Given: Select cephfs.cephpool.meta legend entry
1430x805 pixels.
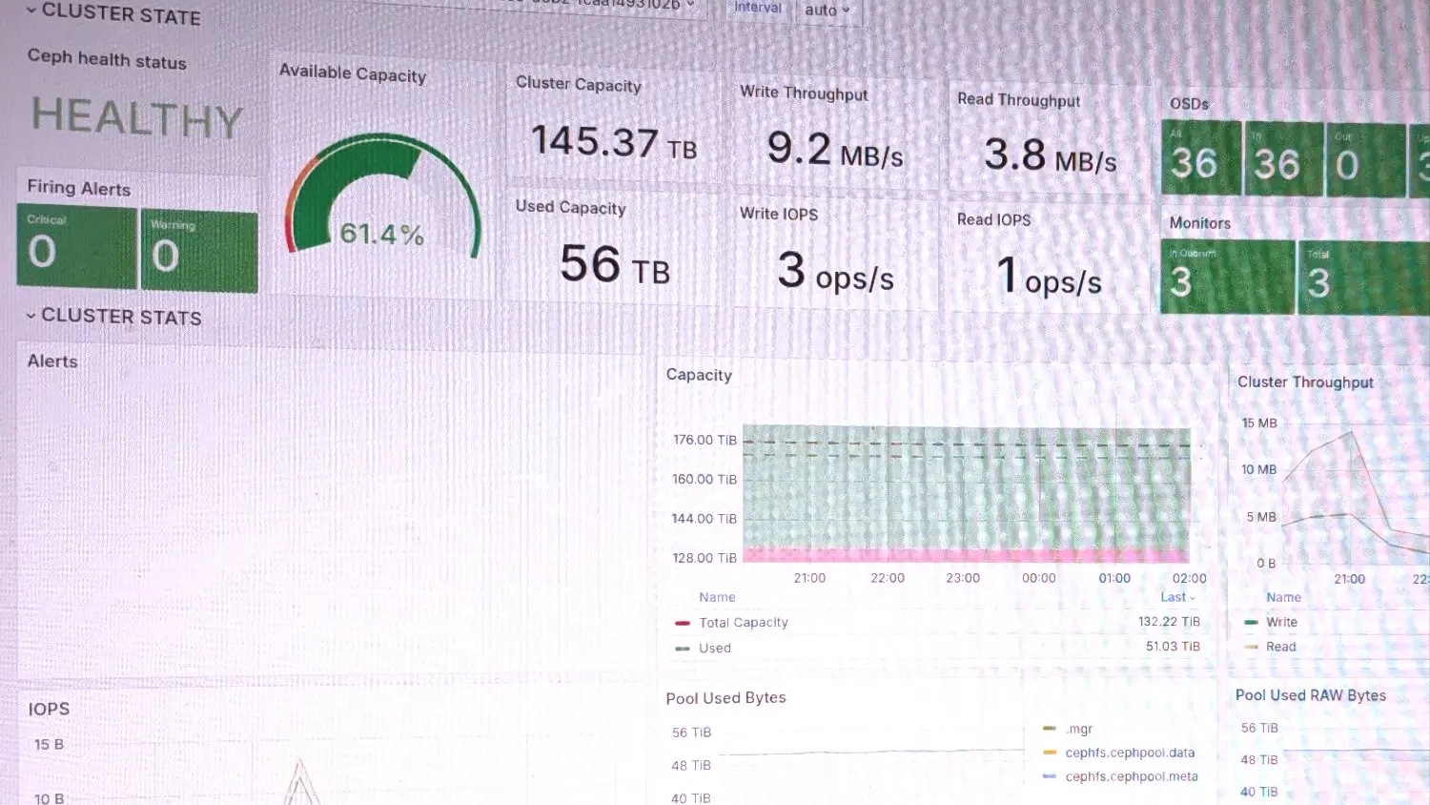Looking at the screenshot, I should point(1131,776).
